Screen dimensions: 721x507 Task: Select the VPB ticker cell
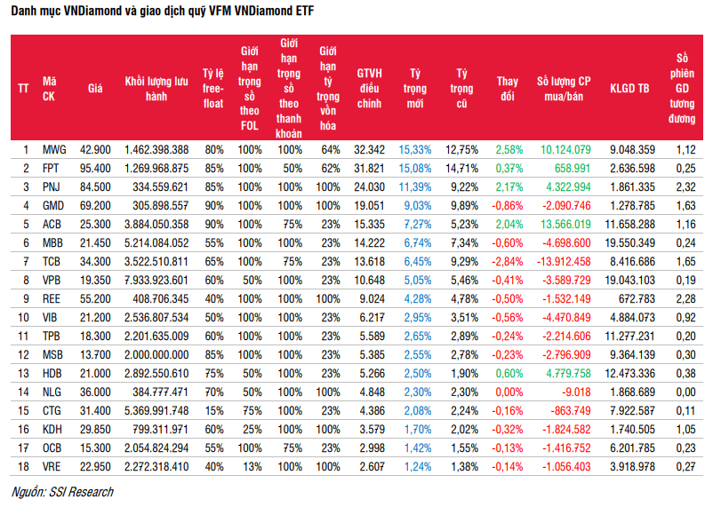pos(52,280)
